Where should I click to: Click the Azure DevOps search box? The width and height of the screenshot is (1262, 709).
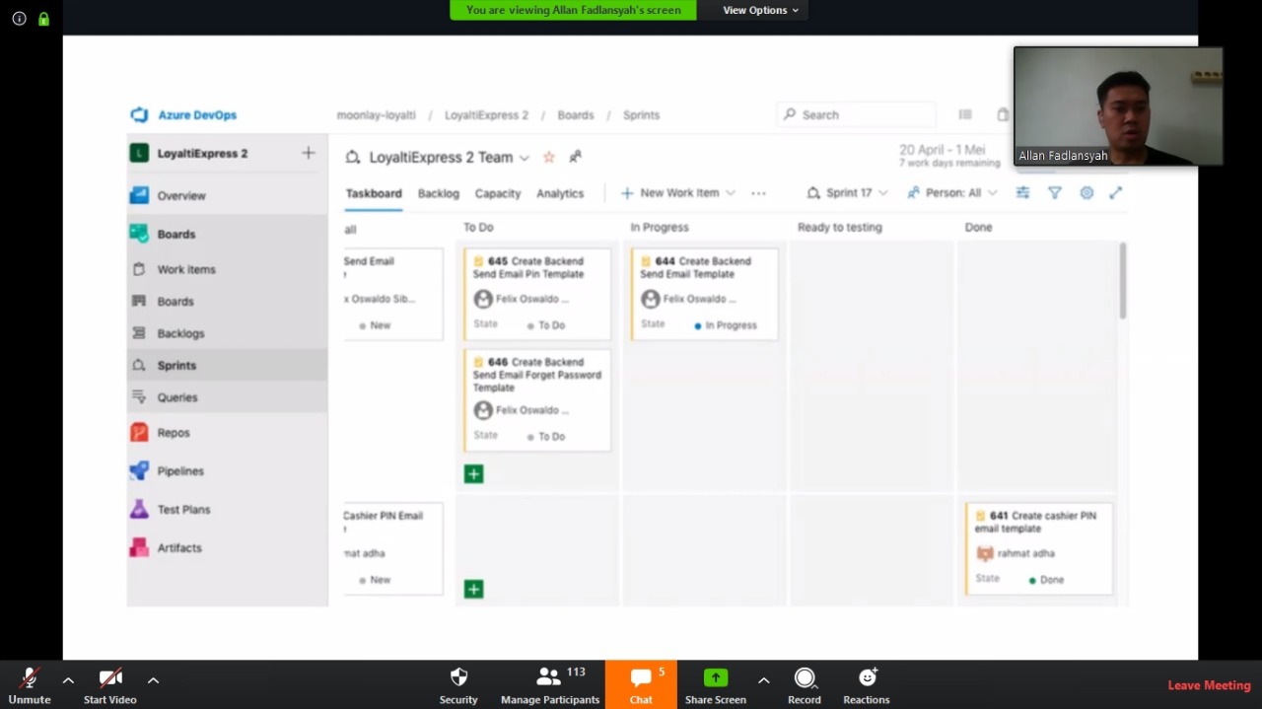click(x=856, y=114)
